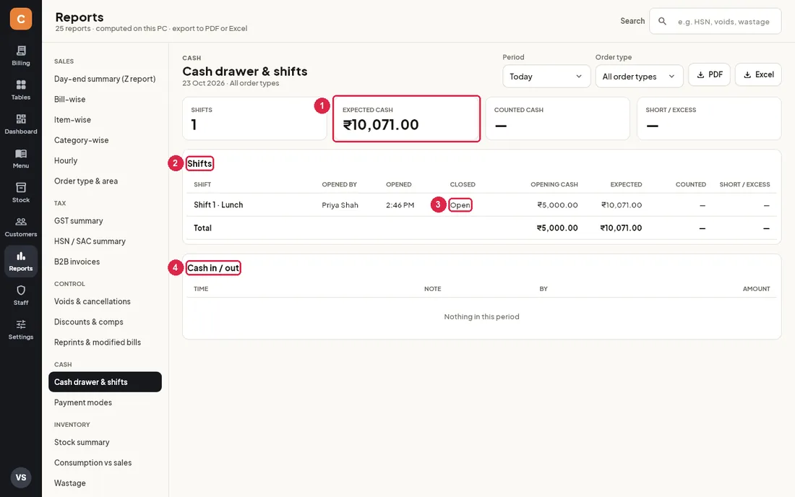Click 'Priya Shah' in the shifts table
The image size is (795, 497).
340,205
